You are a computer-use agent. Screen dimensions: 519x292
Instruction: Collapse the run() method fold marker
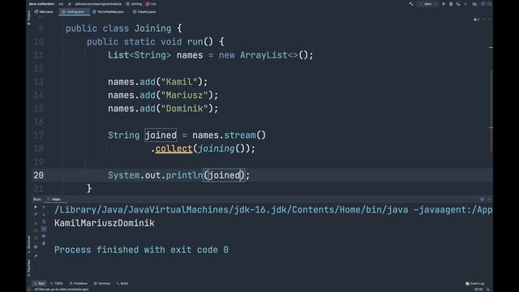pos(62,42)
